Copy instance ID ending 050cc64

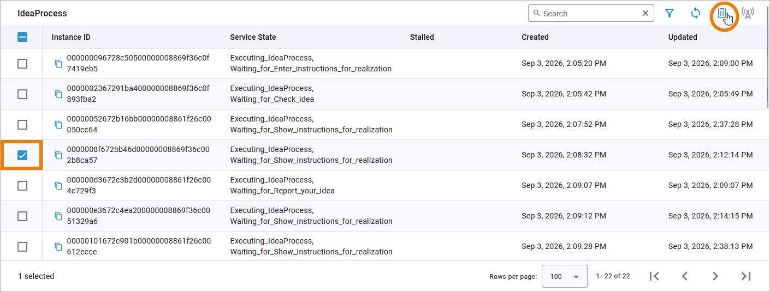(x=58, y=125)
